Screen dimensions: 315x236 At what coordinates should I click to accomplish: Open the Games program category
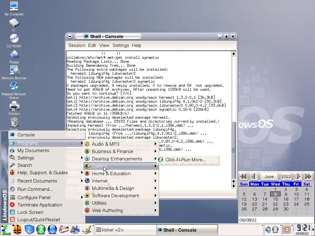click(x=121, y=166)
